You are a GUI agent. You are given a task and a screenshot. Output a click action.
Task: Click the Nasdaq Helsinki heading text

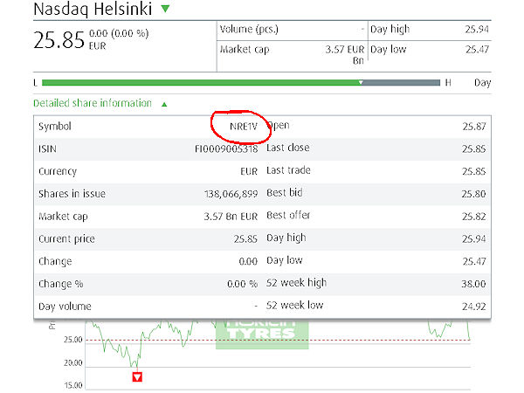coord(93,9)
